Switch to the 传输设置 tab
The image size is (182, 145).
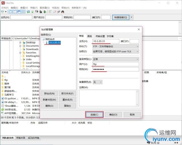[100, 36]
